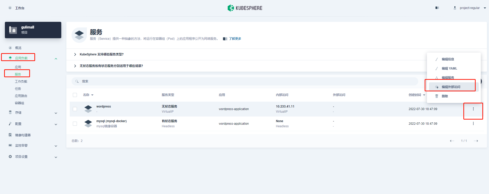Screen dimensions: 489x194
Task: Go to the previous page arrow
Action: click(x=452, y=141)
